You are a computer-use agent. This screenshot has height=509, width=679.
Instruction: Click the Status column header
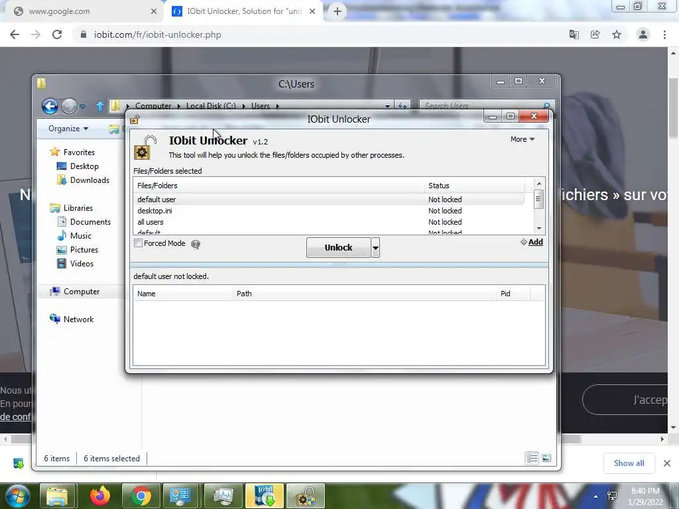click(474, 186)
